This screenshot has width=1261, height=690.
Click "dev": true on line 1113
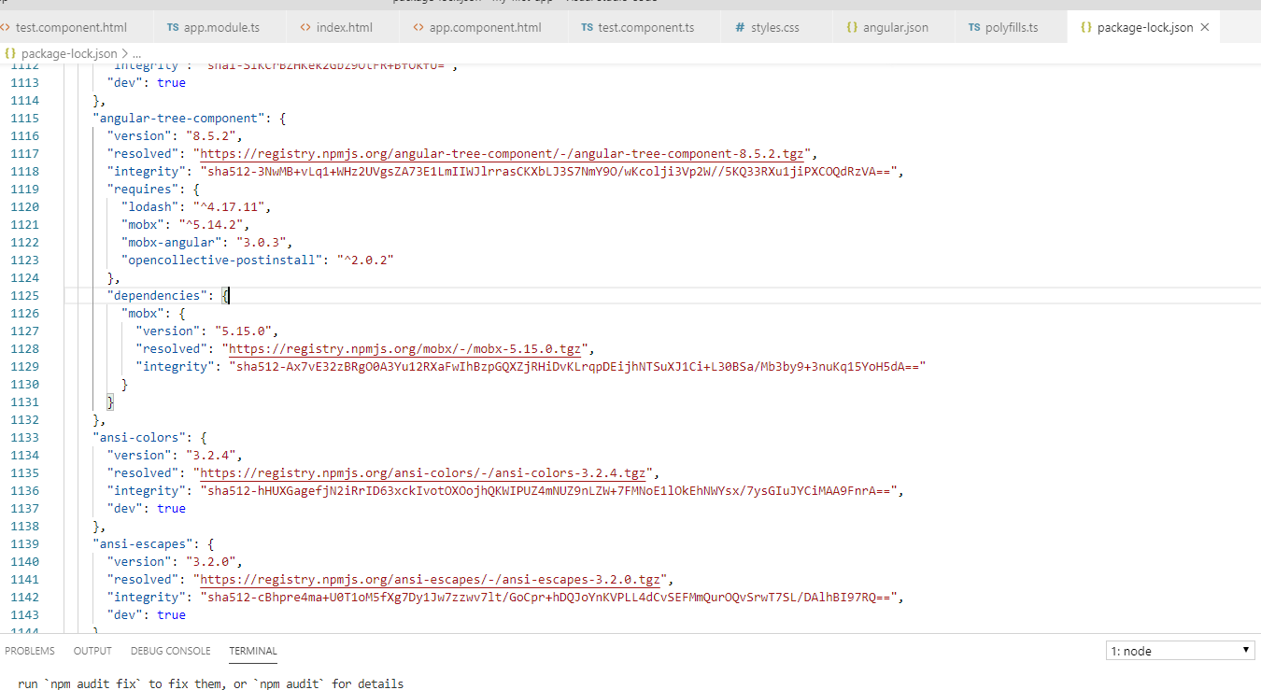146,82
